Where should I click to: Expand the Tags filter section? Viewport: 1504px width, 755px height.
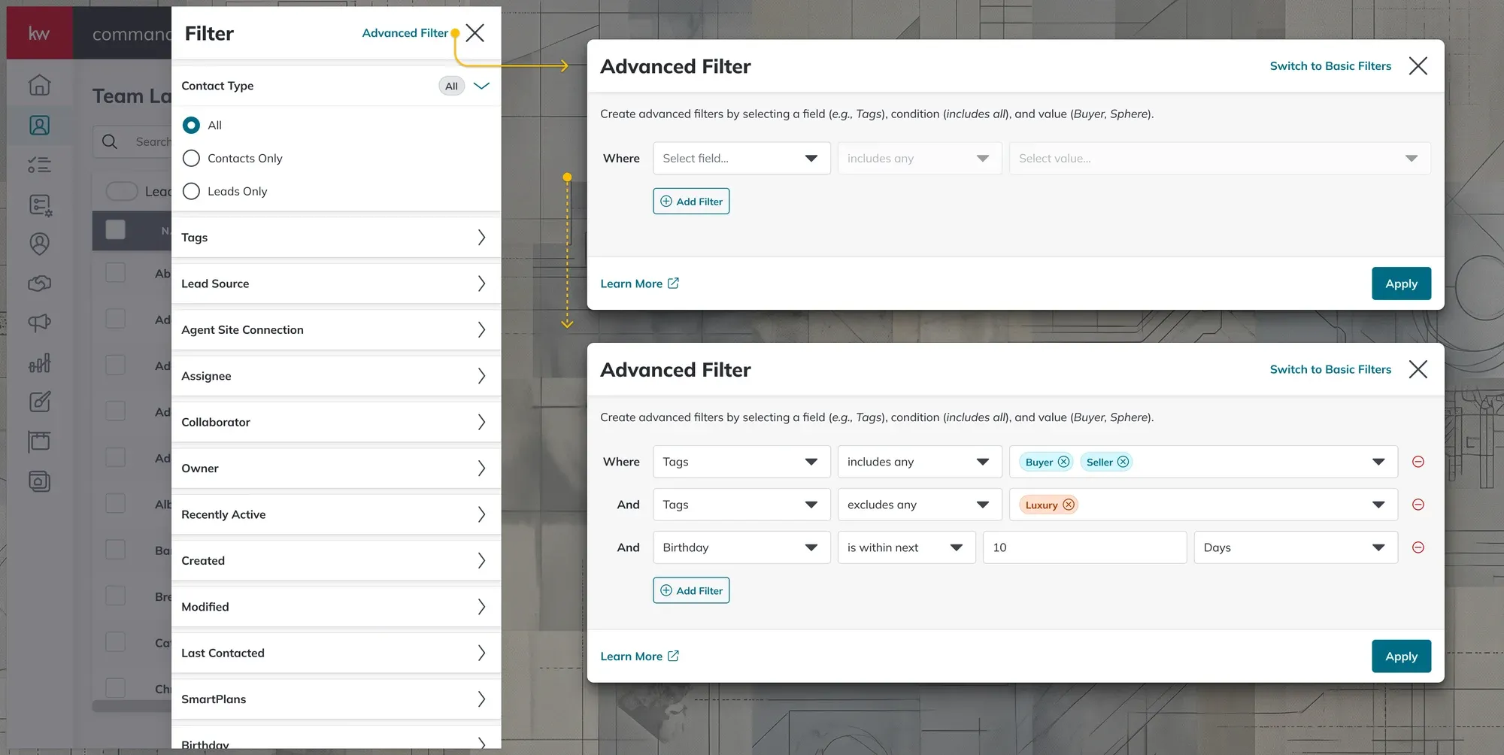pos(336,238)
